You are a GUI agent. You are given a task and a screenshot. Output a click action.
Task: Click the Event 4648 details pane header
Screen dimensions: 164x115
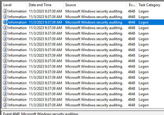coord(41,114)
